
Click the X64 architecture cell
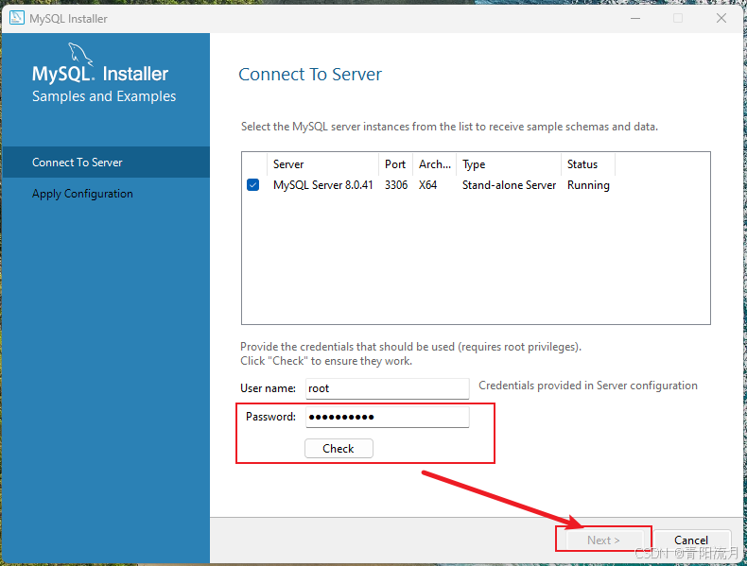tap(427, 184)
